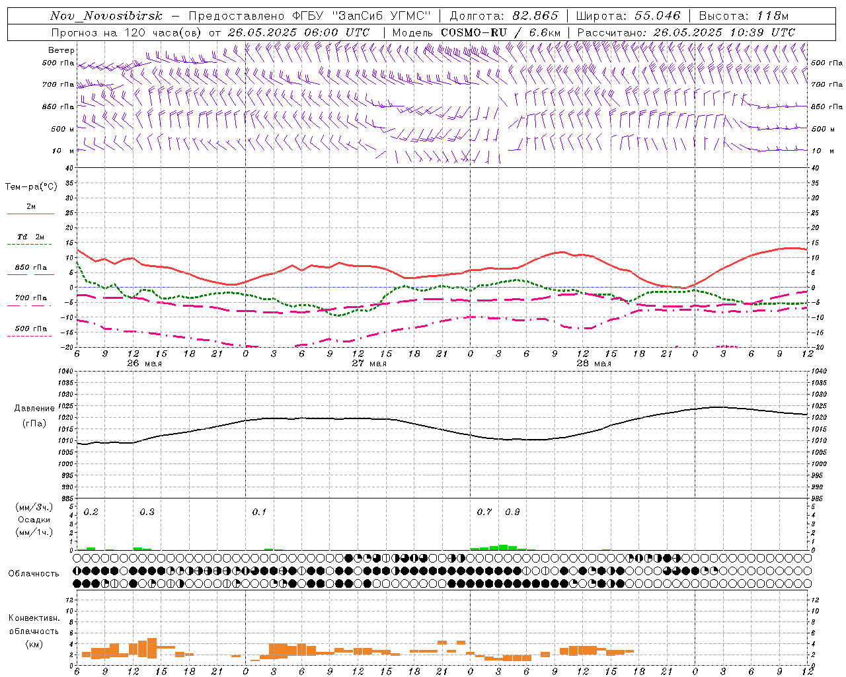Click the 'Долгота: 82.865' header field
The width and height of the screenshot is (846, 677).
pyautogui.click(x=504, y=16)
